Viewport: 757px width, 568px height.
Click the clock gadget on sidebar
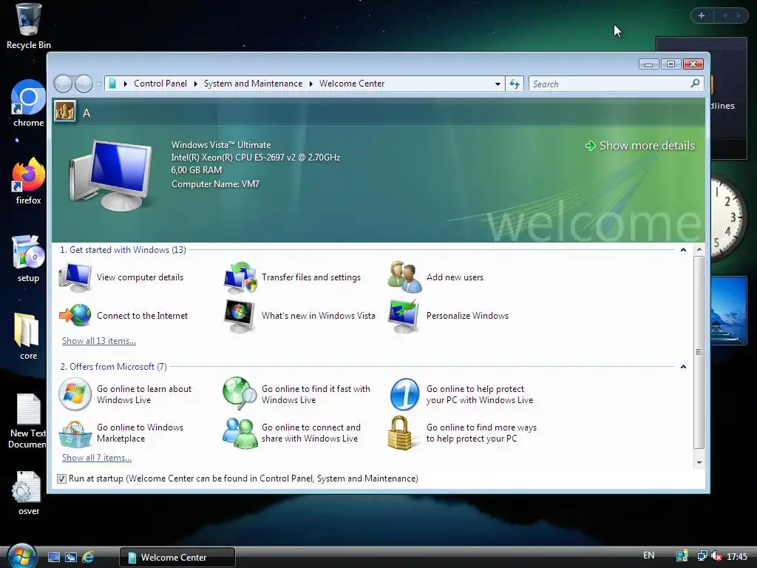(x=728, y=217)
